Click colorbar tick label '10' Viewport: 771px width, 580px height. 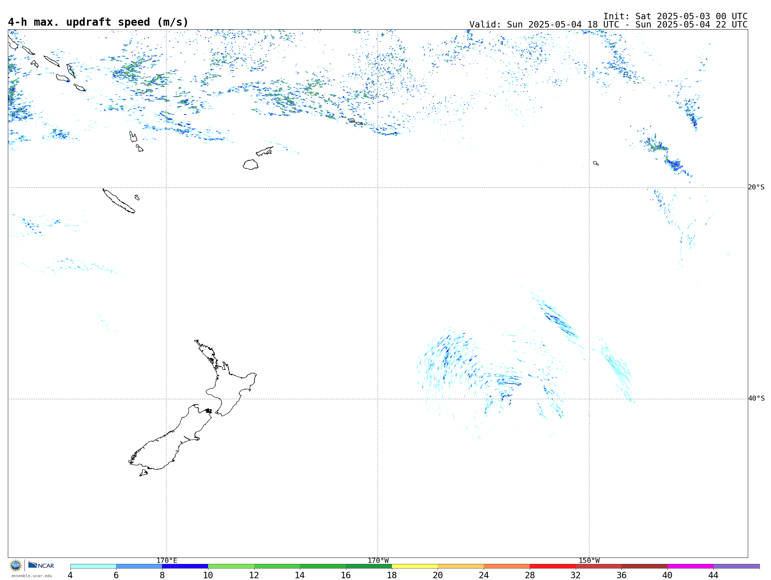[x=208, y=575]
